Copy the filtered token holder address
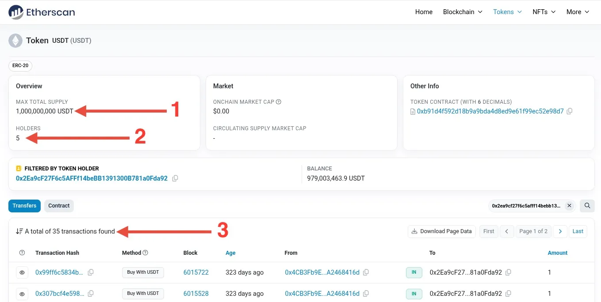Screen dimensions: 601x302 point(175,178)
